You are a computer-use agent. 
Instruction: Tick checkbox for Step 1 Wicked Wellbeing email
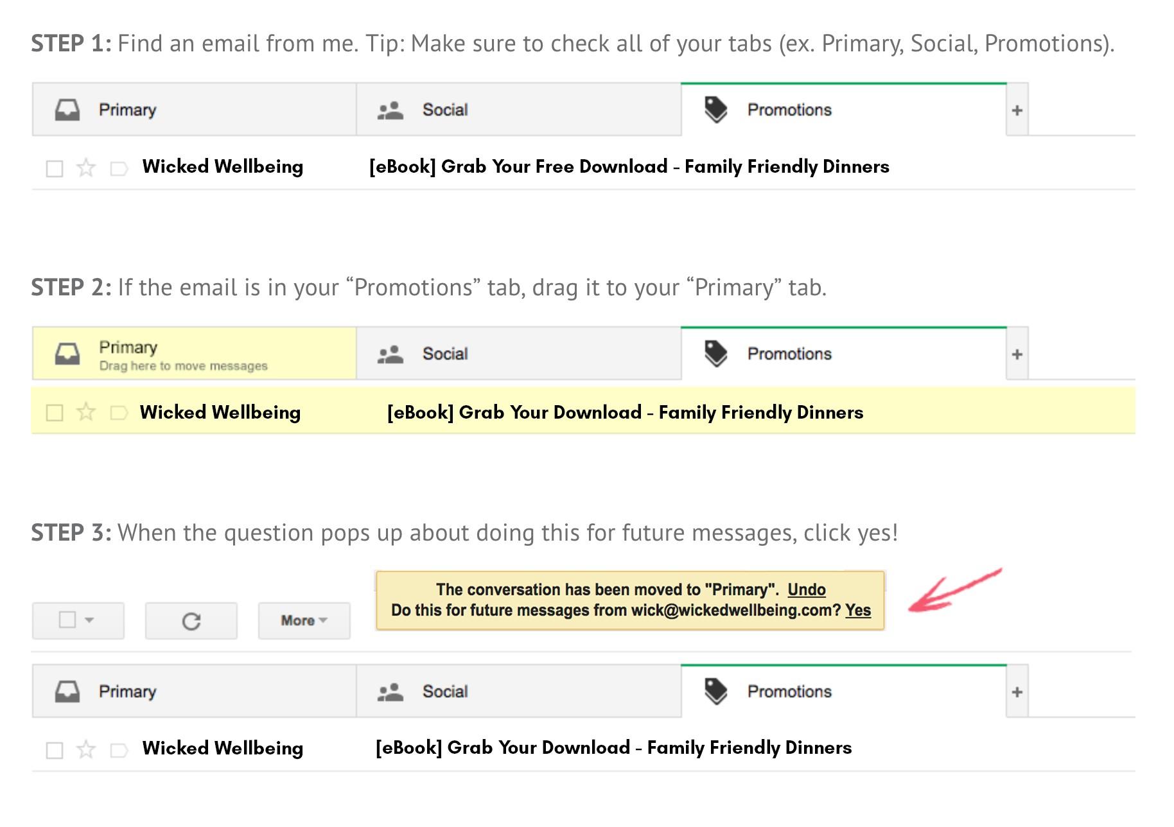point(55,169)
